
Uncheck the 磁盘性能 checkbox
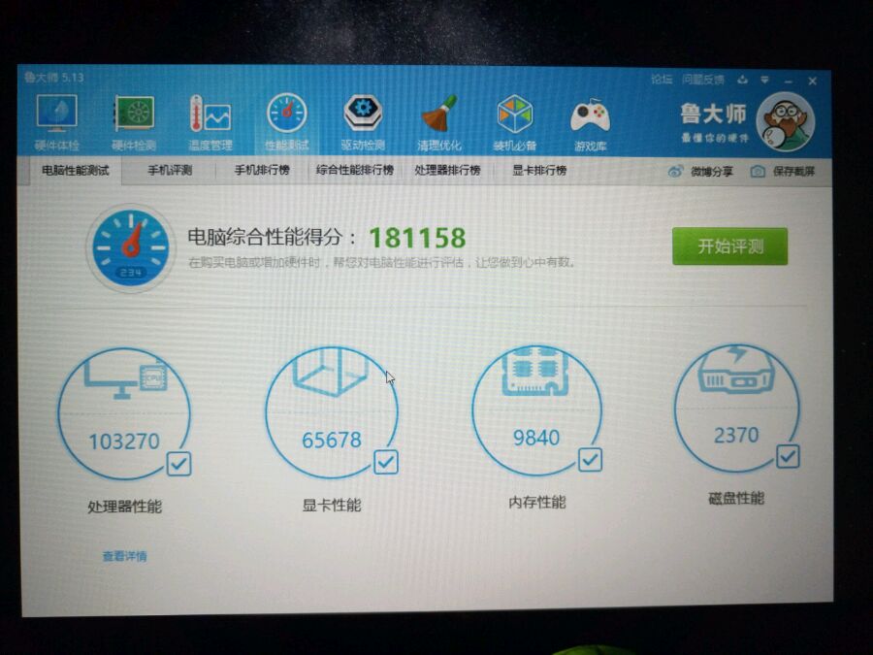(788, 456)
